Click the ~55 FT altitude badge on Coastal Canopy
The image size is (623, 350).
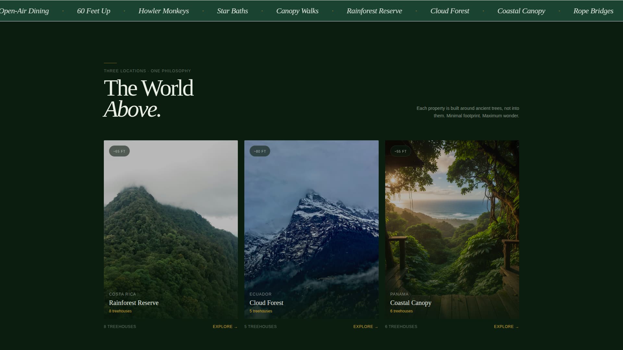400,151
